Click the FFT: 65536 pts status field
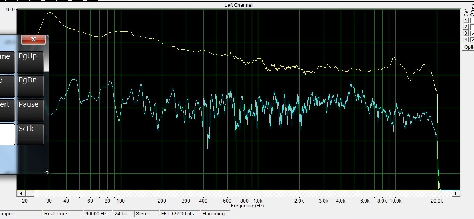 click(x=179, y=214)
